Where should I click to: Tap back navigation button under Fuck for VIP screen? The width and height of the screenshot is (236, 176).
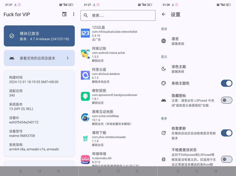coord(58,171)
